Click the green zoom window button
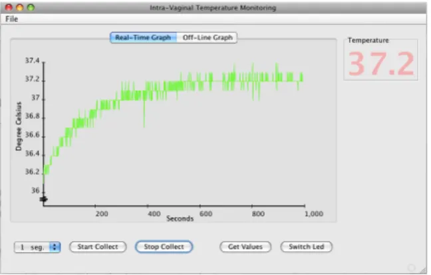The width and height of the screenshot is (431, 275). coord(31,7)
